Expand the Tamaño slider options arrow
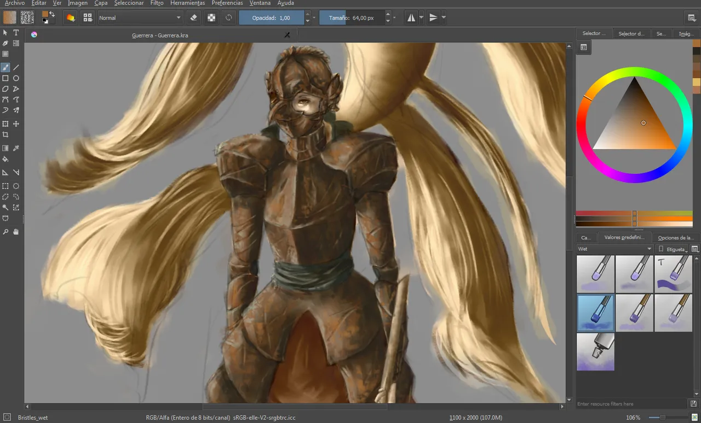This screenshot has height=423, width=701. pyautogui.click(x=394, y=17)
